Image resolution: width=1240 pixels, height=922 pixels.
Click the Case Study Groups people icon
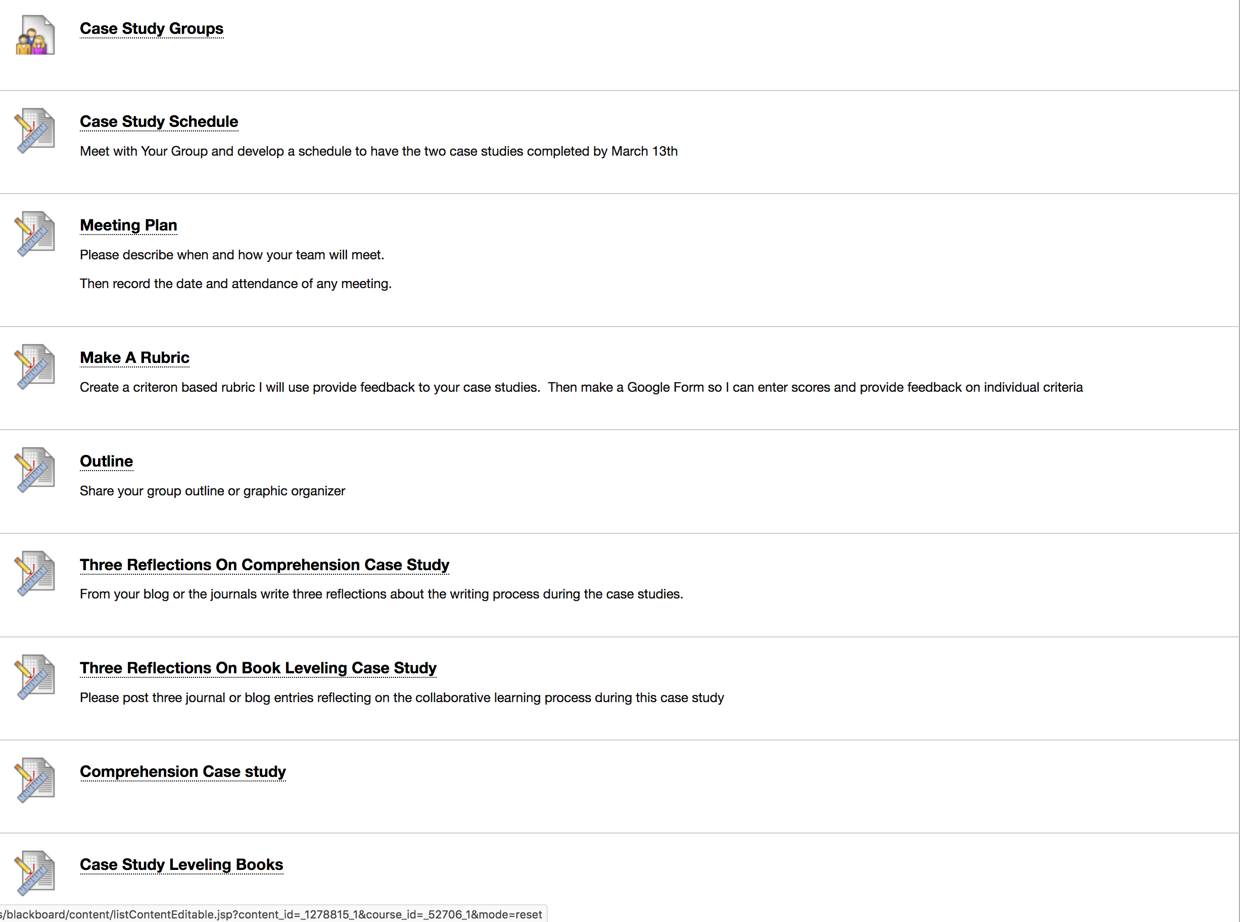click(x=35, y=35)
